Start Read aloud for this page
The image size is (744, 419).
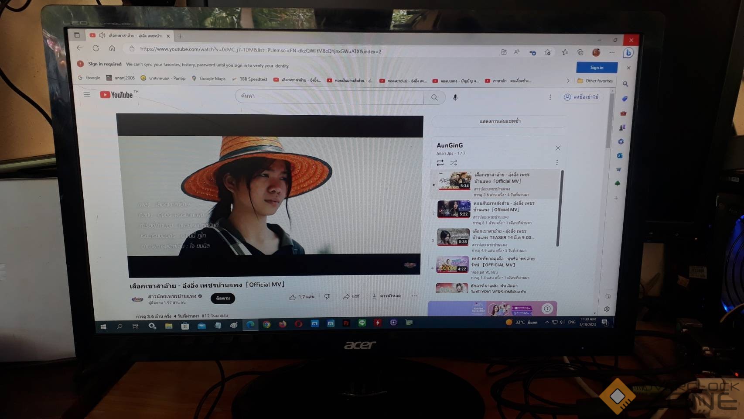(x=517, y=52)
